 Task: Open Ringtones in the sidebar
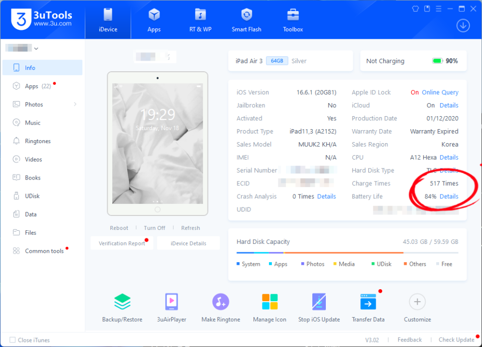click(42, 141)
